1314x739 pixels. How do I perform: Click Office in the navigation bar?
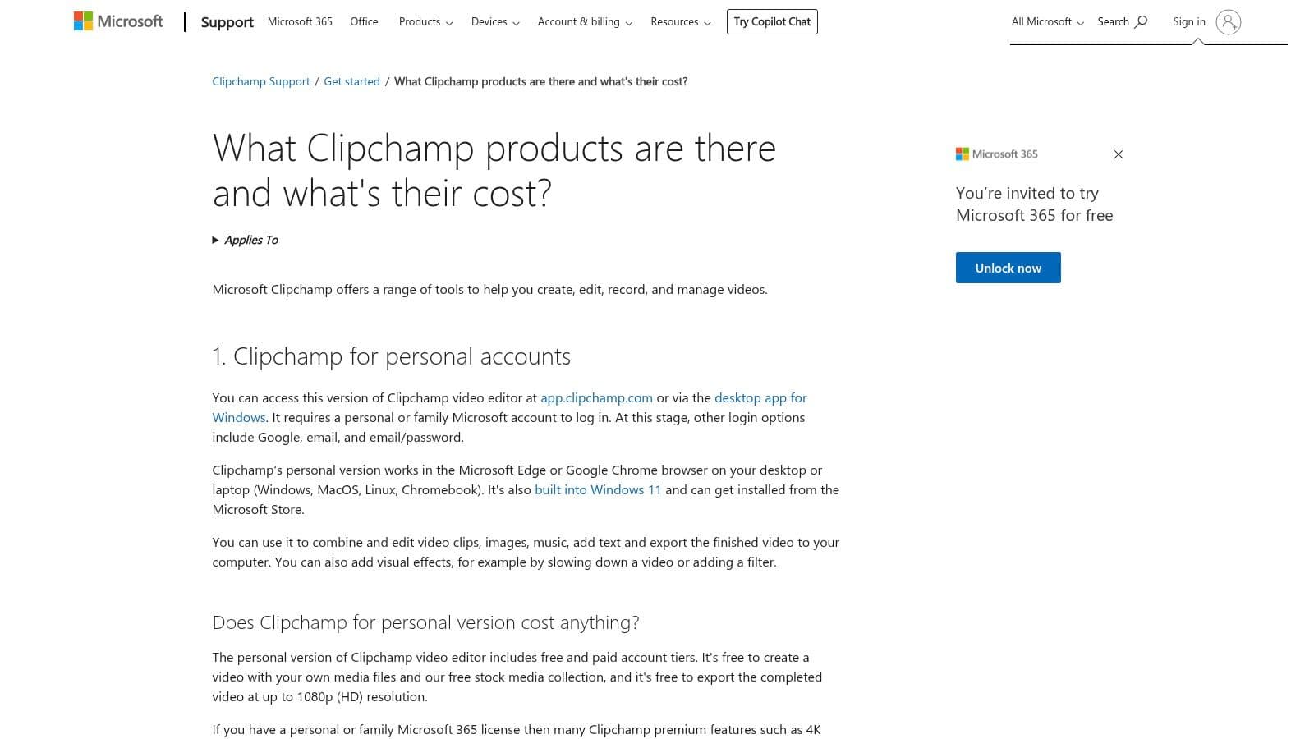pos(364,22)
